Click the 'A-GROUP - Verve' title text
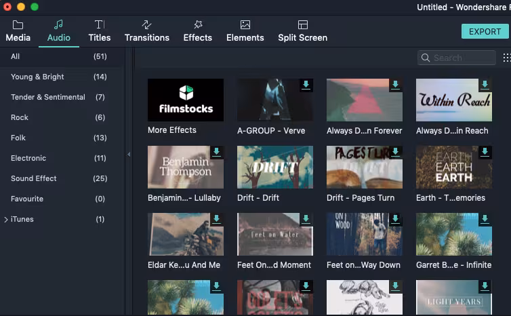 click(x=271, y=131)
